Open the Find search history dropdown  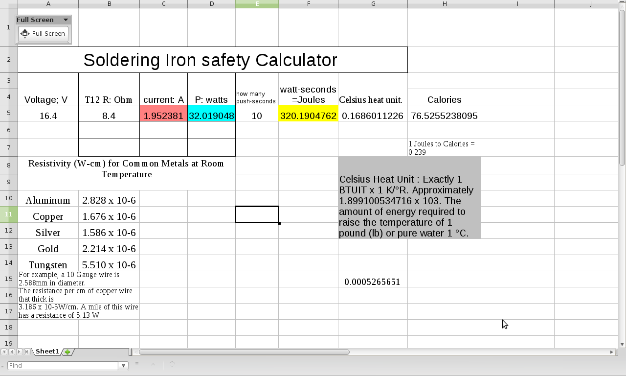pos(124,365)
